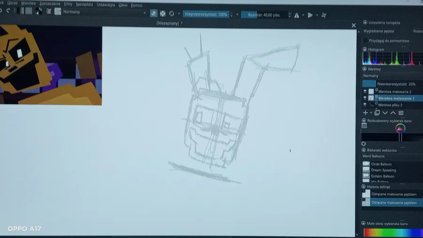Screen dimensions: 423x238
Task: Duplicate the selected layer
Action: [x=377, y=112]
